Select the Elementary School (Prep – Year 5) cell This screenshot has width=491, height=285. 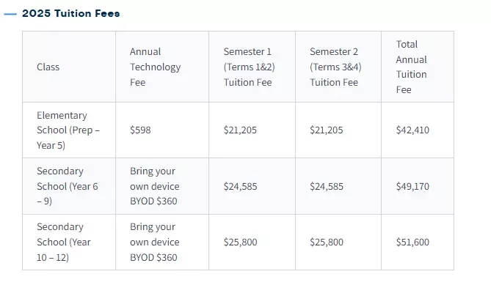click(x=69, y=130)
